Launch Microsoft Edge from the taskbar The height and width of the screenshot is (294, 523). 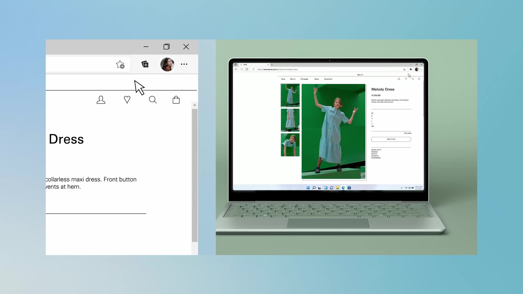343,188
